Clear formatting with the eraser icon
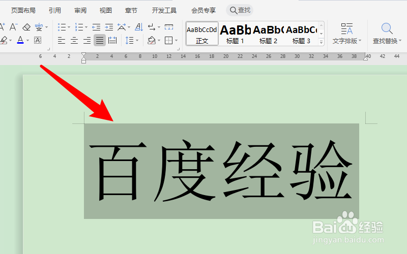The image size is (407, 254). pyautogui.click(x=26, y=27)
